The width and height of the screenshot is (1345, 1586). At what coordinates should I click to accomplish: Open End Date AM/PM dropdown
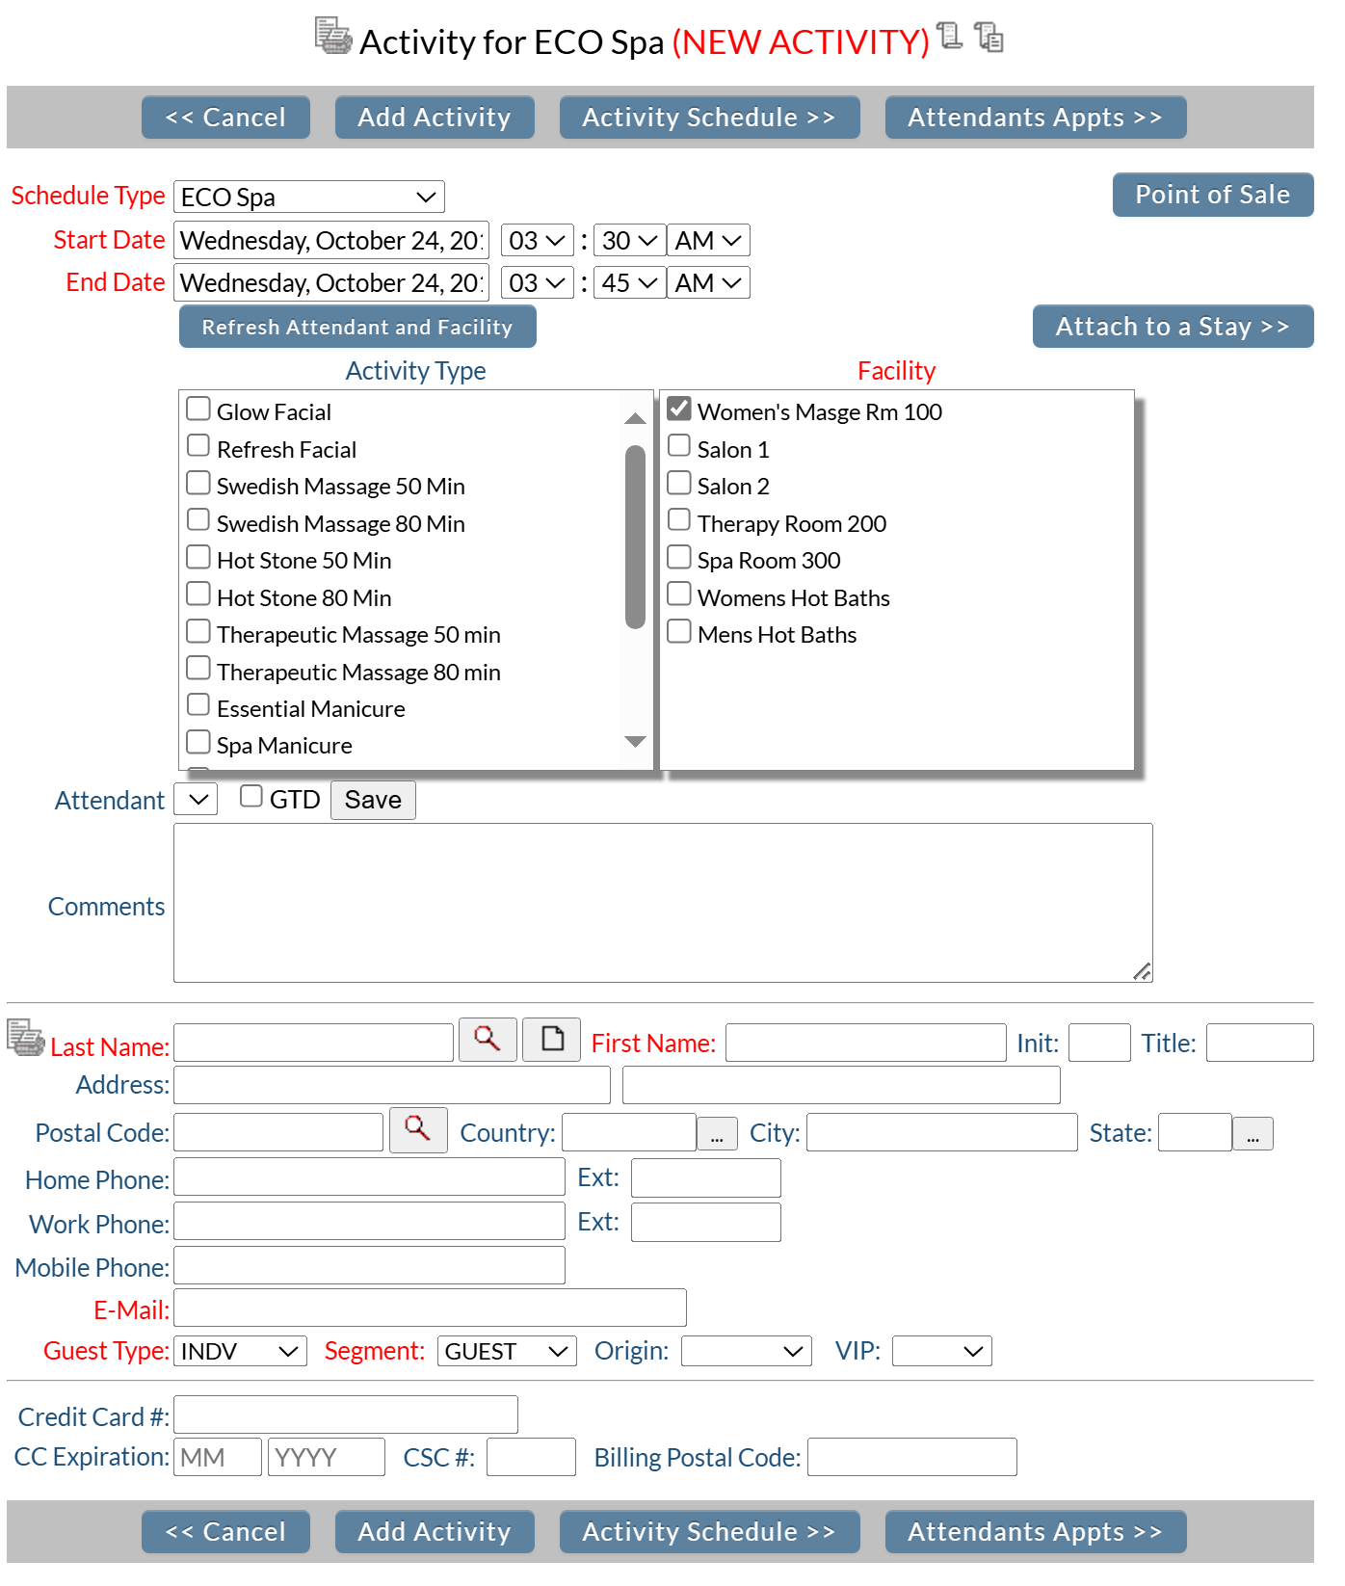[x=708, y=282]
